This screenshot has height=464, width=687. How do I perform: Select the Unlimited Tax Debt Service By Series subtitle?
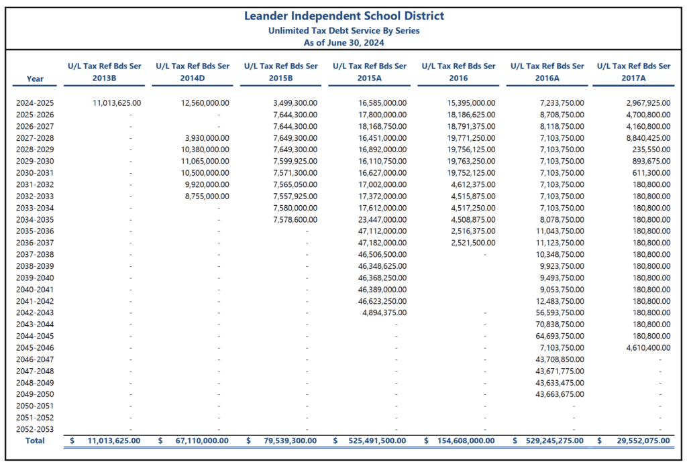[344, 31]
